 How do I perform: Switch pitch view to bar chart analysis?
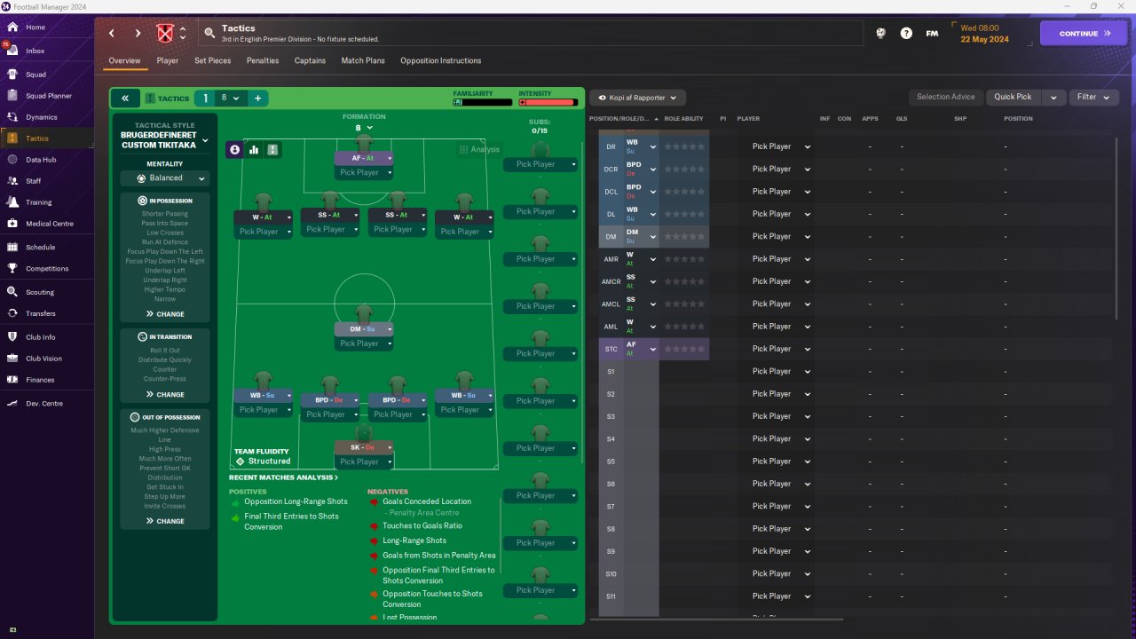pos(254,150)
